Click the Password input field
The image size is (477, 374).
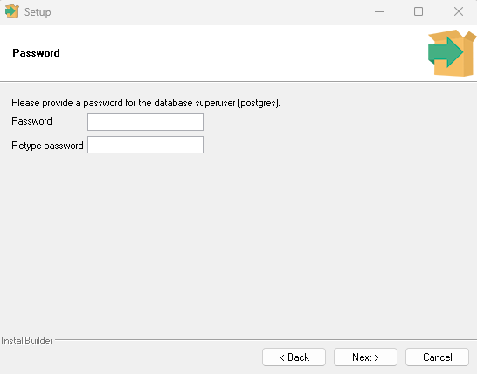(145, 122)
